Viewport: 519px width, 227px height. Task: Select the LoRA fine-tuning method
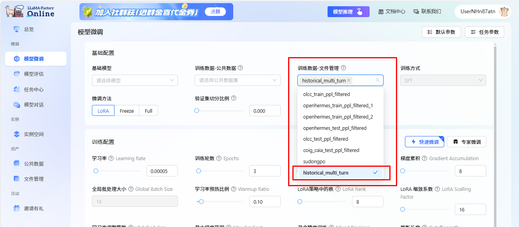pyautogui.click(x=103, y=110)
